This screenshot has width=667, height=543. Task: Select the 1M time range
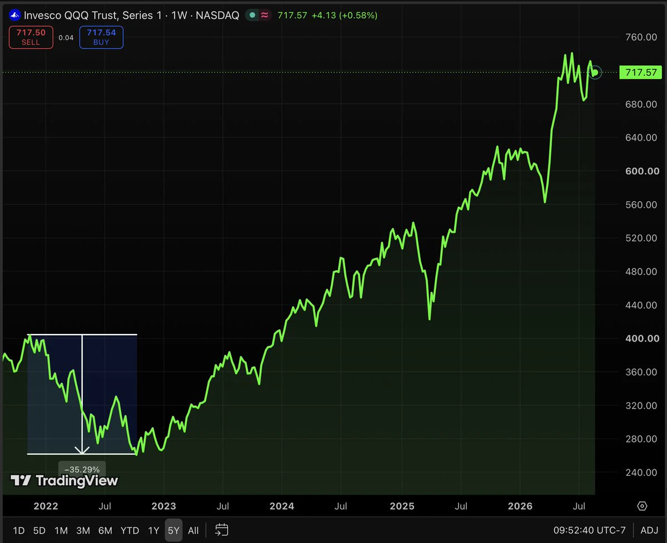[x=61, y=530]
